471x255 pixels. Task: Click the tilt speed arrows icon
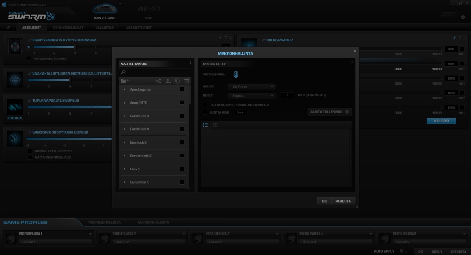point(15,80)
